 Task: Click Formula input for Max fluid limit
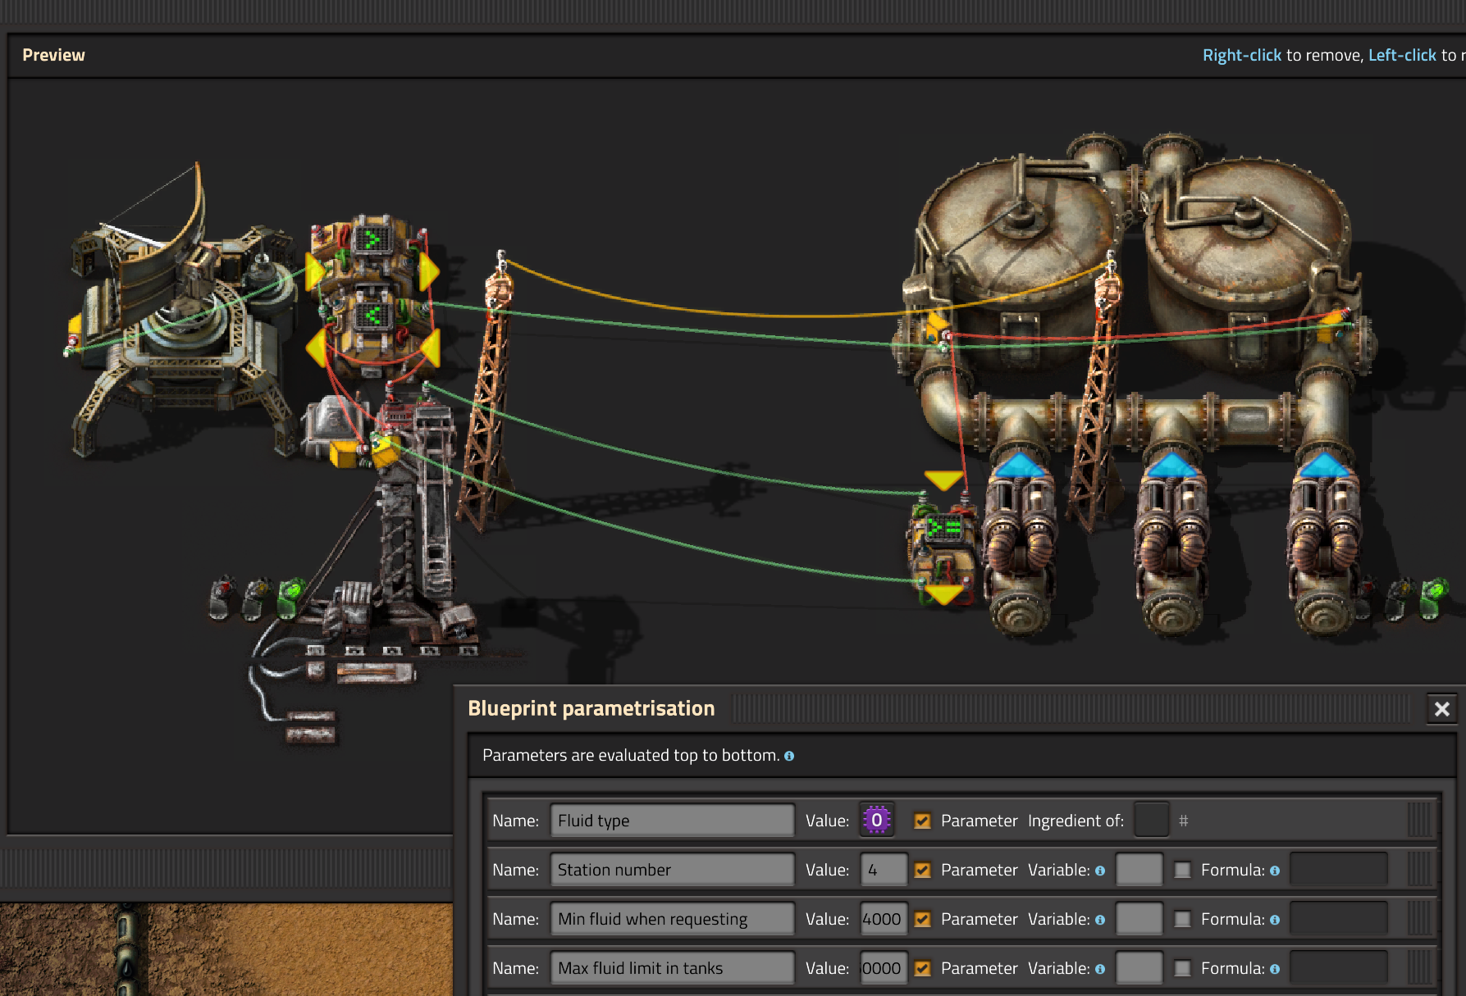[1339, 967]
